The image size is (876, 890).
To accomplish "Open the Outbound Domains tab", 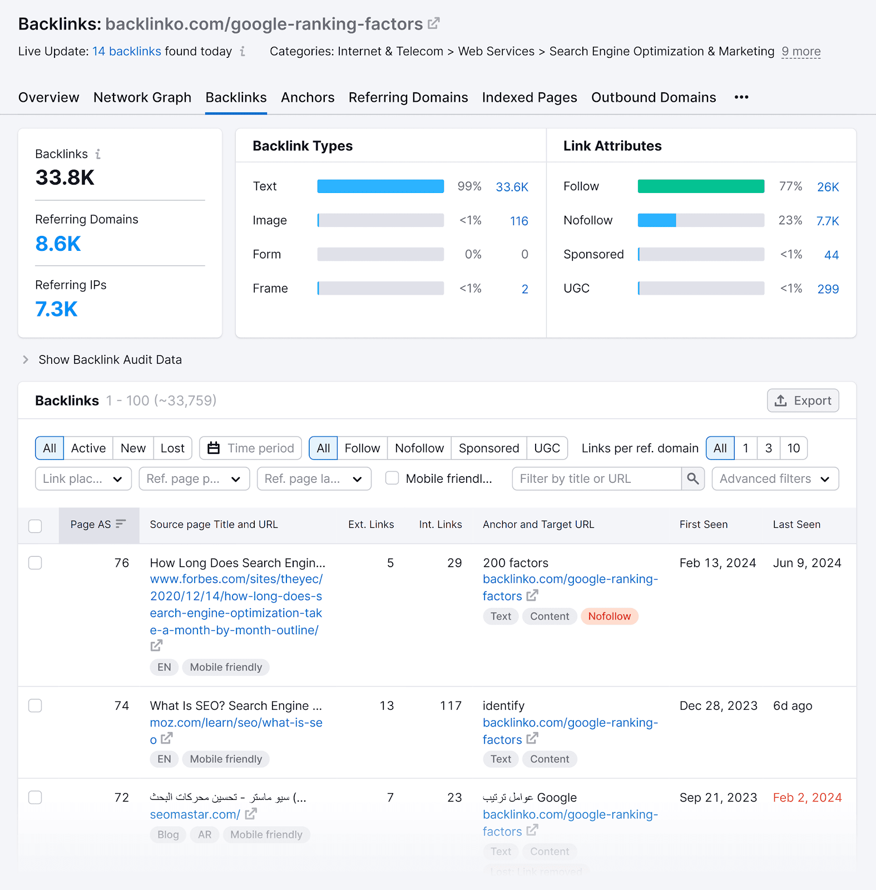I will coord(654,97).
